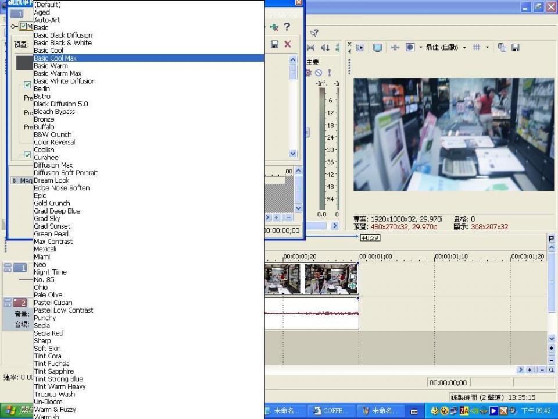Click the plug-in help question mark icon
This screenshot has height=419, width=558.
click(x=287, y=27)
